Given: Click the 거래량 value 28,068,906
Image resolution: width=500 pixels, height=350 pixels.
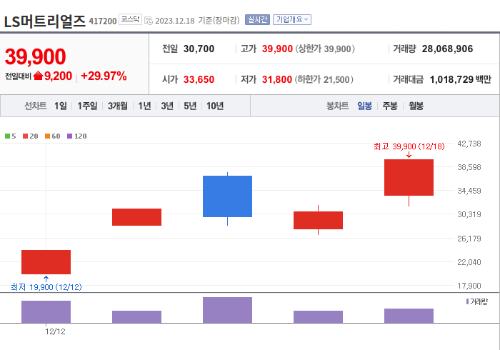Looking at the screenshot, I should point(447,49).
